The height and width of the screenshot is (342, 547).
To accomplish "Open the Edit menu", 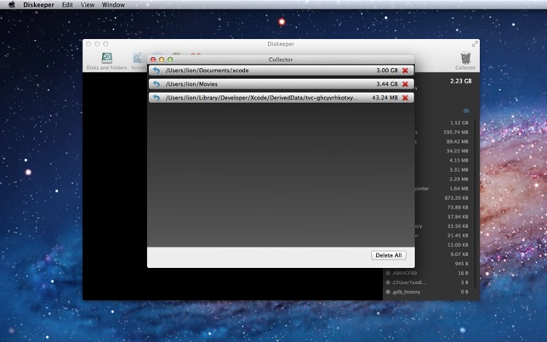I will pyautogui.click(x=67, y=5).
